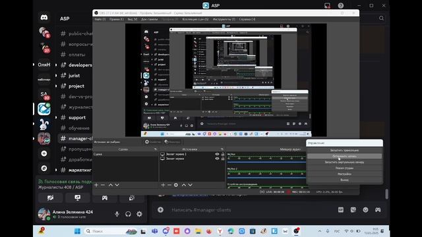Click the Выход button in the controls dock
This screenshot has width=422, height=237.
click(344, 180)
